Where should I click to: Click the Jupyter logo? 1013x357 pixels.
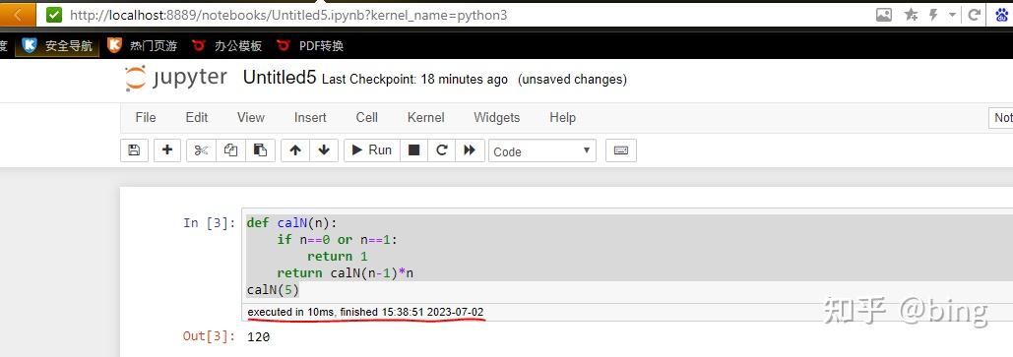coord(175,78)
